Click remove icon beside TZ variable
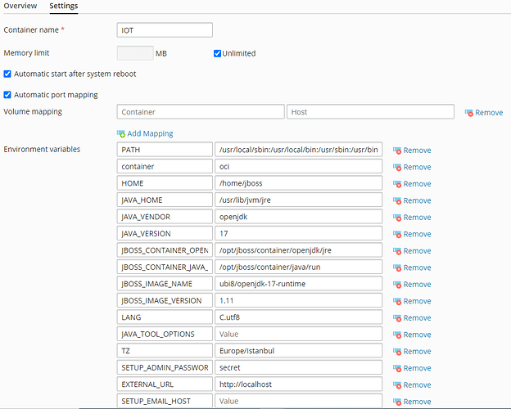The width and height of the screenshot is (511, 409). [397, 352]
